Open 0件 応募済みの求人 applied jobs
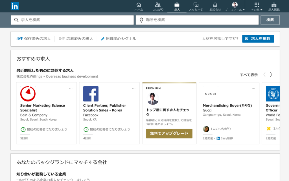The width and height of the screenshot is (289, 181). click(76, 39)
